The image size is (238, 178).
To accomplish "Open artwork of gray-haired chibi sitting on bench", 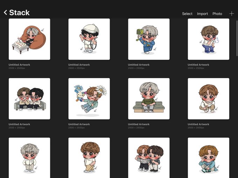I will point(149,99).
